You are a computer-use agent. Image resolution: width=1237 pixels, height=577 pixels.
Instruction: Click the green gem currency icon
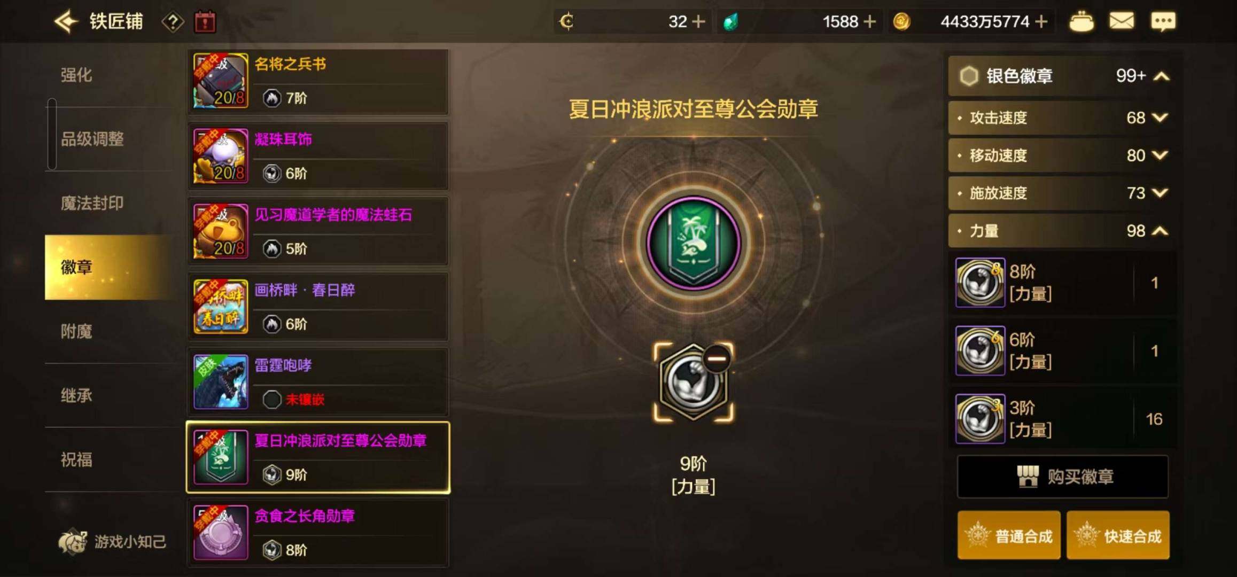[730, 22]
